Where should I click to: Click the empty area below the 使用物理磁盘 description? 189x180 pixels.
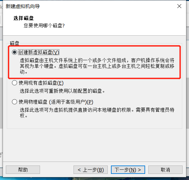coord(94,123)
